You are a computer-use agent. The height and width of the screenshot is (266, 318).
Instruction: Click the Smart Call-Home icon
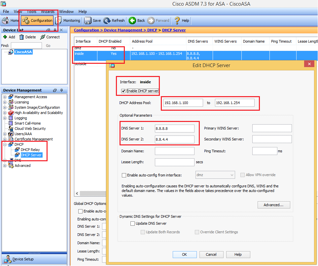tap(11, 123)
